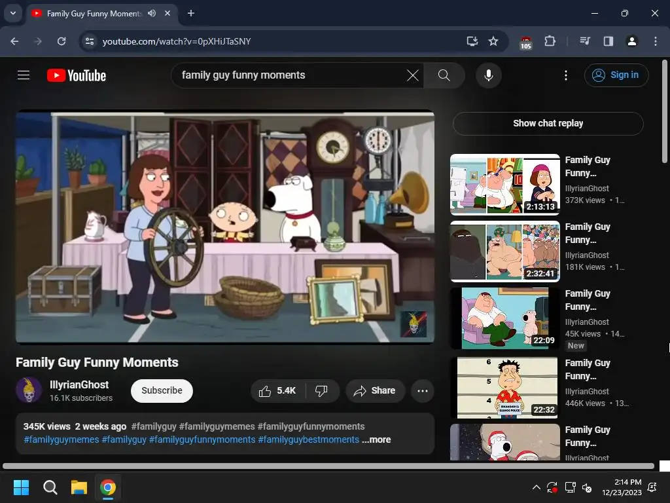The height and width of the screenshot is (503, 670).
Task: Open IllyrianGhost channel name link
Action: click(79, 384)
